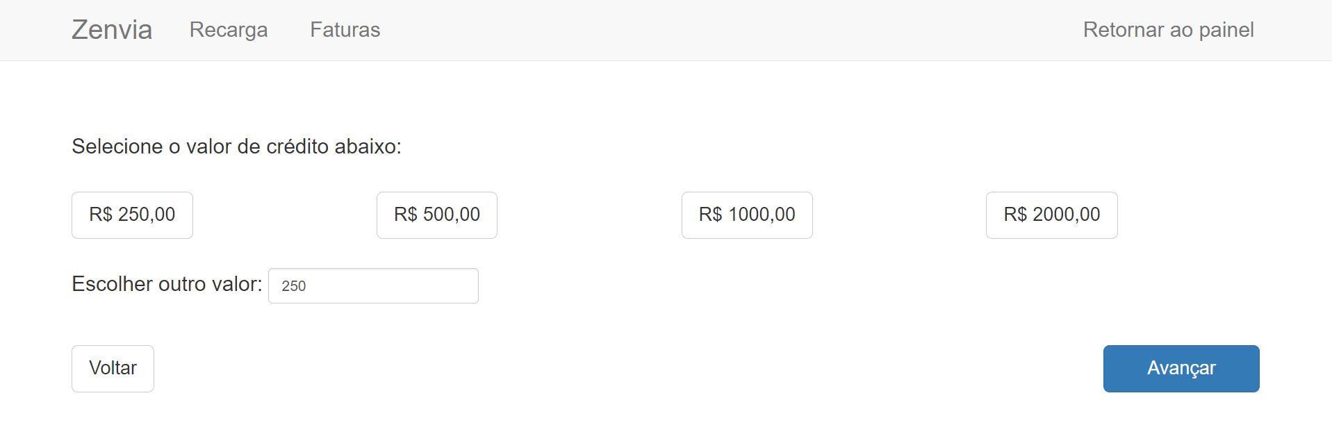Viewport: 1332px width, 441px height.
Task: Choose the R$ 500,00 credit option
Action: pyautogui.click(x=437, y=215)
